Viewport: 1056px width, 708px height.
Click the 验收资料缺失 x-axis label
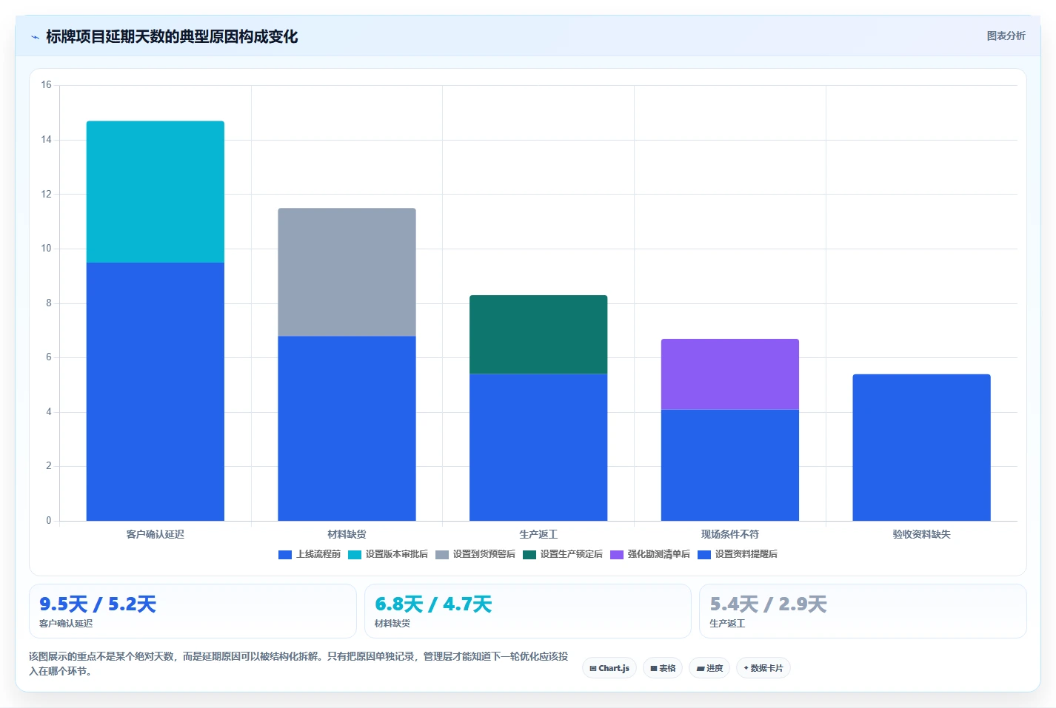[x=921, y=534]
